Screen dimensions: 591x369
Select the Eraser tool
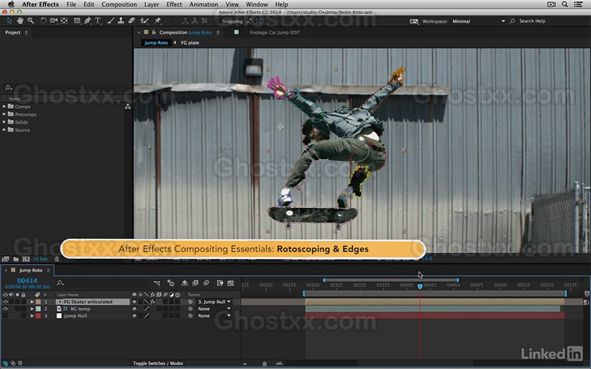pyautogui.click(x=132, y=21)
